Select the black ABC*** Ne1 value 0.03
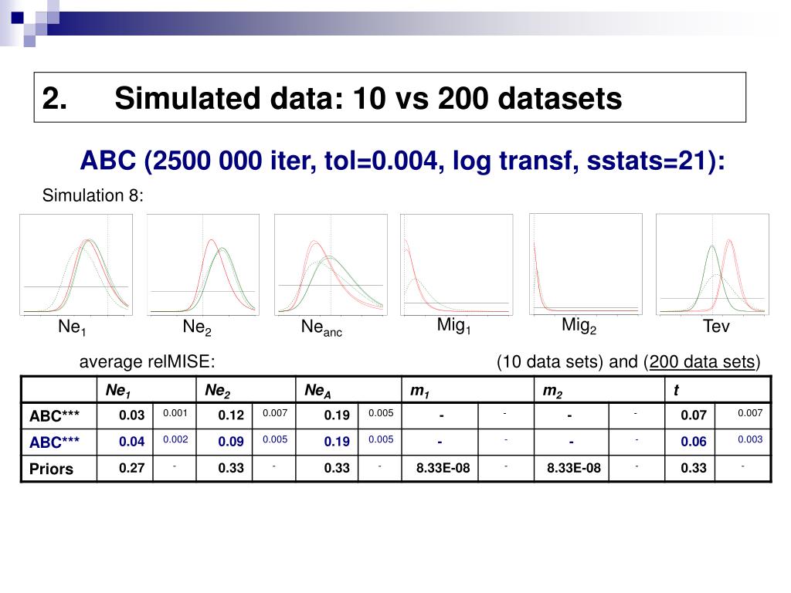The width and height of the screenshot is (791, 593). pyautogui.click(x=131, y=415)
